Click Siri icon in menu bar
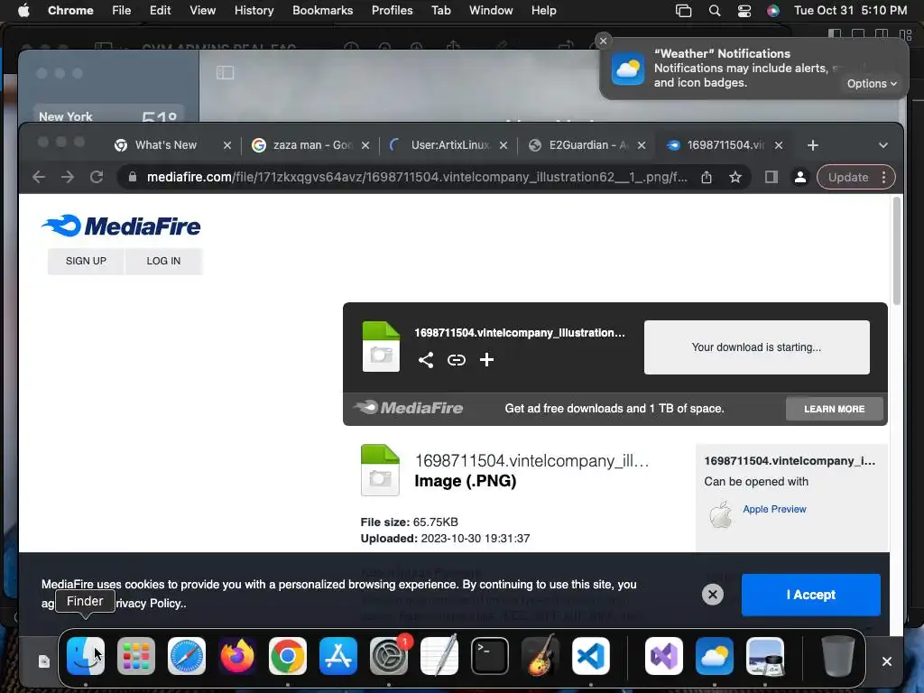Screen dimensions: 924x693 [773, 11]
